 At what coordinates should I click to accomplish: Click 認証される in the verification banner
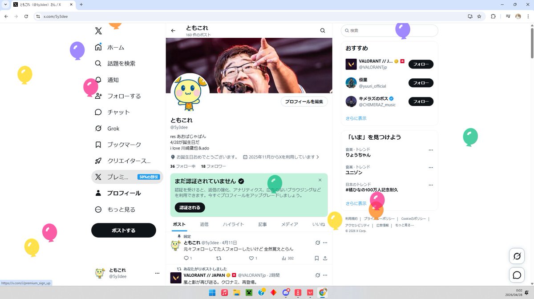pyautogui.click(x=189, y=207)
